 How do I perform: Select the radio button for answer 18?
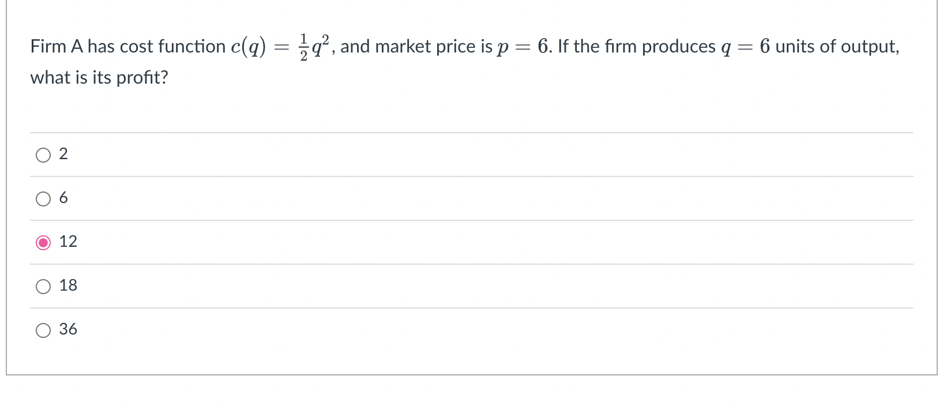[43, 285]
